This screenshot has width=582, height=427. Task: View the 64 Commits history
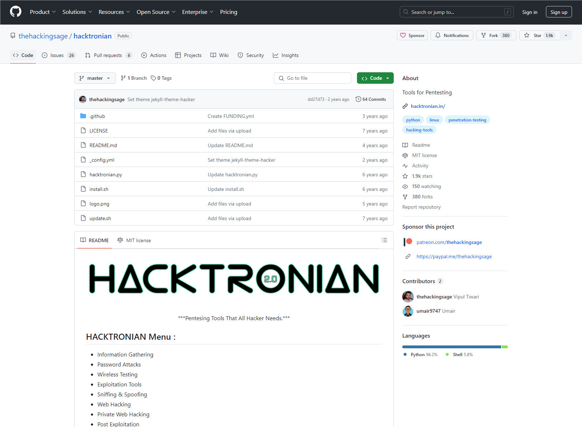371,99
